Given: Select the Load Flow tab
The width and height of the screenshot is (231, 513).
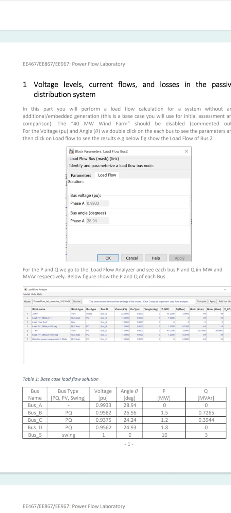Looking at the screenshot, I should (x=107, y=175).
